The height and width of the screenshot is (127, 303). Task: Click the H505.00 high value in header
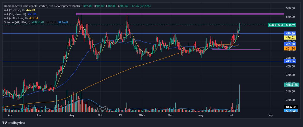tap(99, 6)
